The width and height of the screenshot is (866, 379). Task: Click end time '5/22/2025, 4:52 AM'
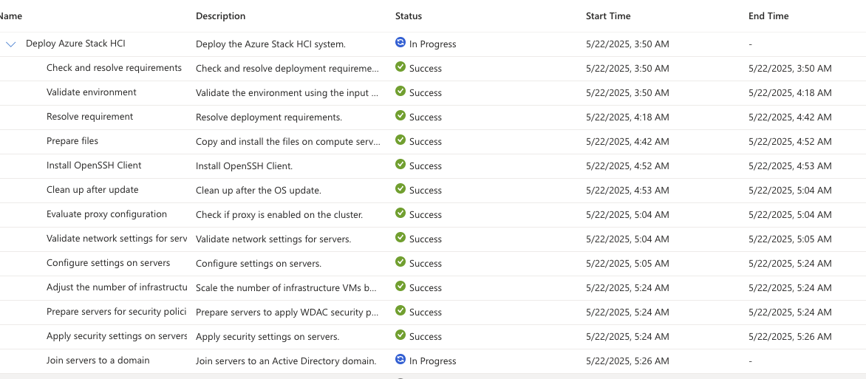pos(790,141)
